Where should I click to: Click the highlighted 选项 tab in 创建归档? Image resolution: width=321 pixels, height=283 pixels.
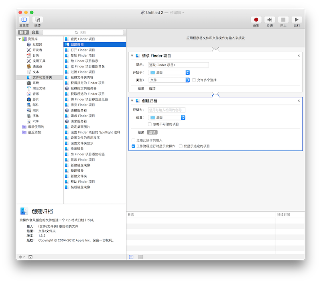pyautogui.click(x=152, y=132)
